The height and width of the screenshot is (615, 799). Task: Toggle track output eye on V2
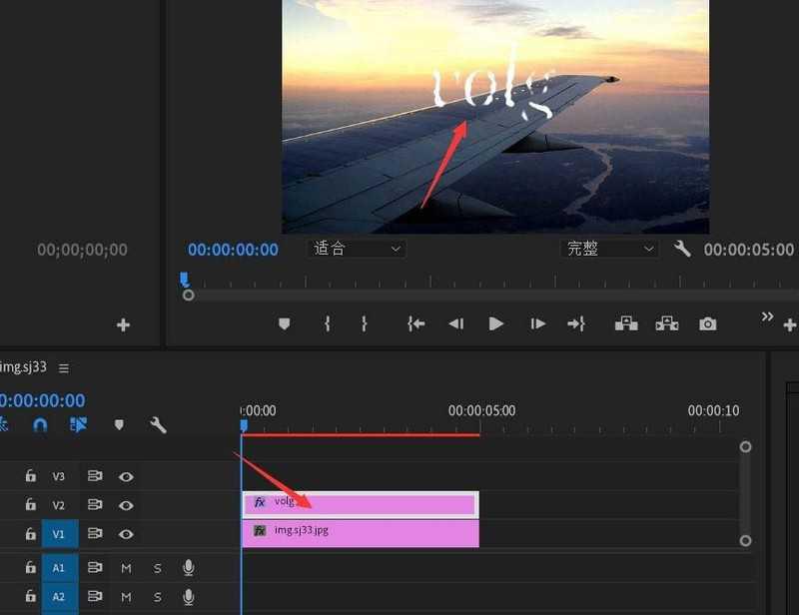click(x=125, y=505)
